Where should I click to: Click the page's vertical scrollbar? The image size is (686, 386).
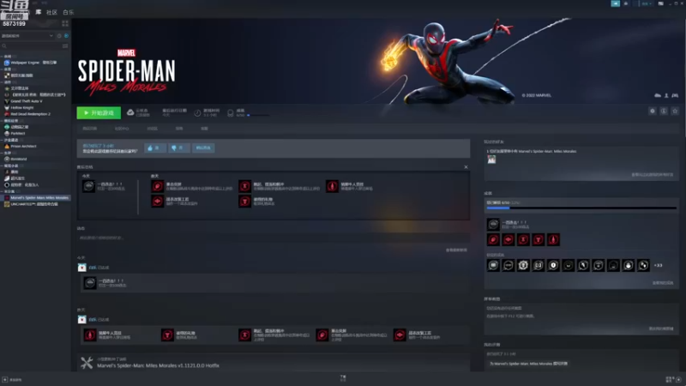[x=683, y=79]
